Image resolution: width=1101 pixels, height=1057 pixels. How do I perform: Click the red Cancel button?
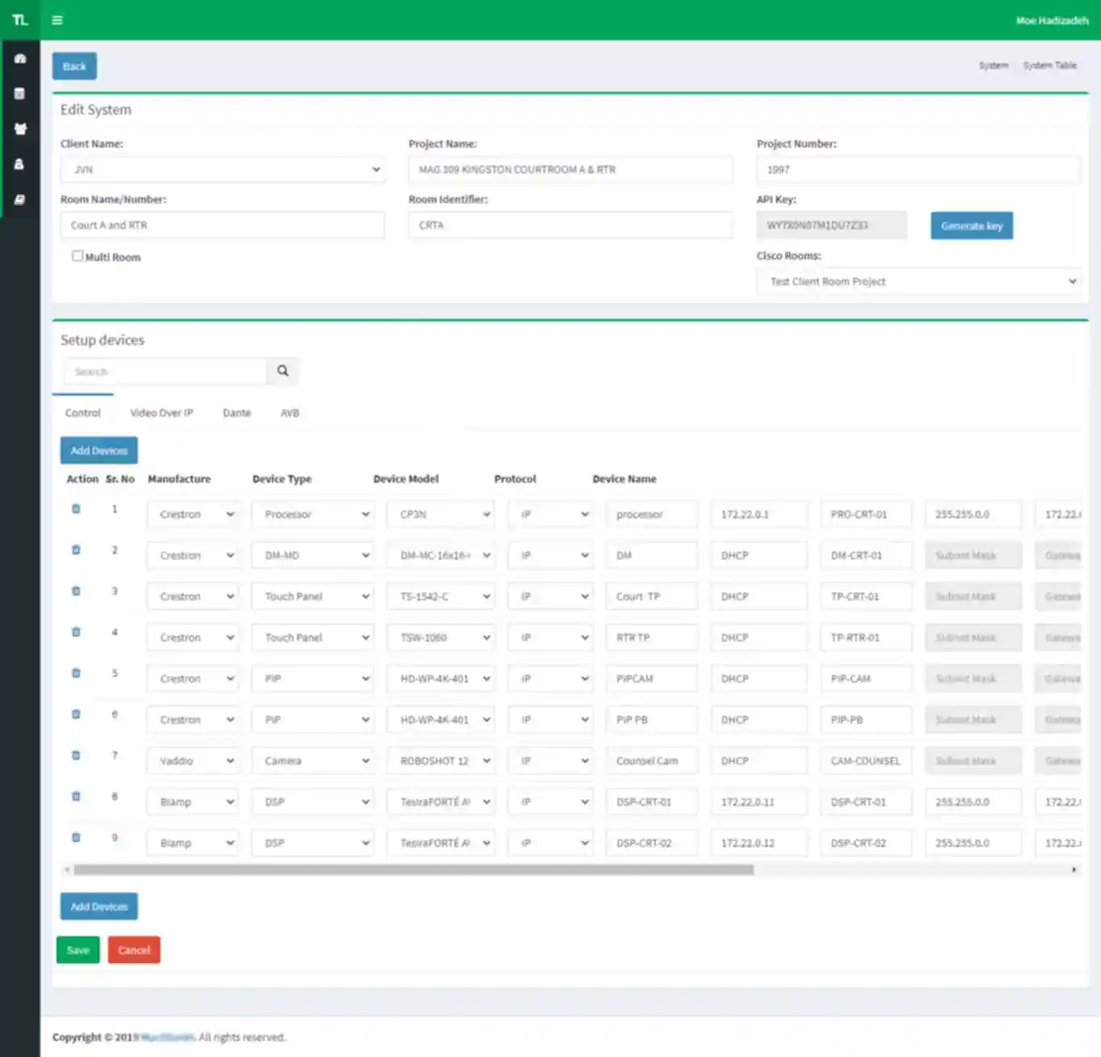pos(134,951)
